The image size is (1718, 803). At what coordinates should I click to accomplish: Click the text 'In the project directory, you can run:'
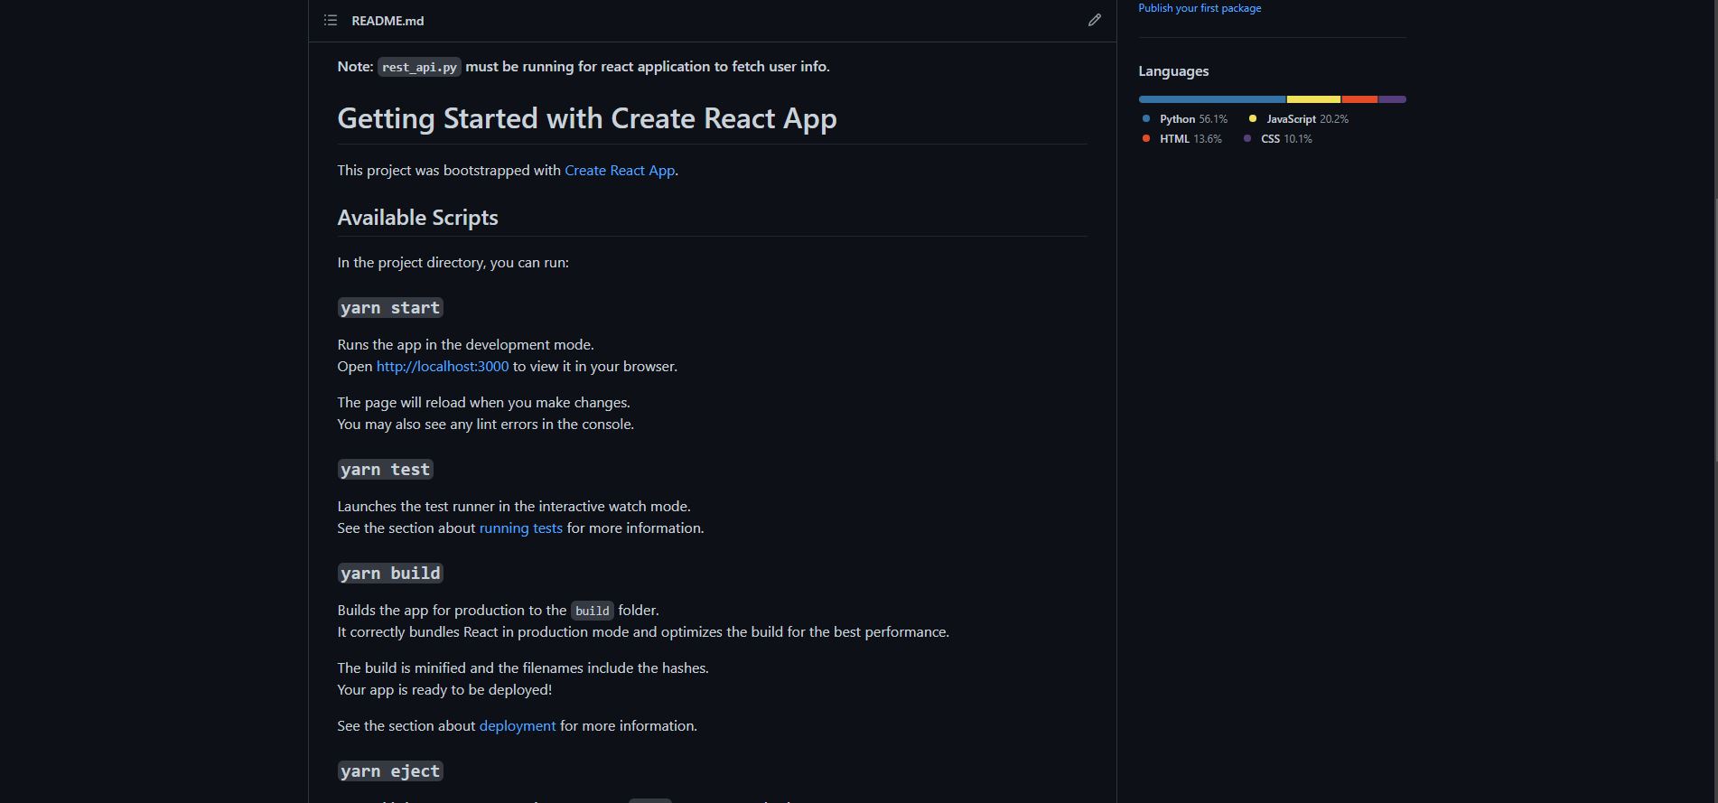[453, 262]
